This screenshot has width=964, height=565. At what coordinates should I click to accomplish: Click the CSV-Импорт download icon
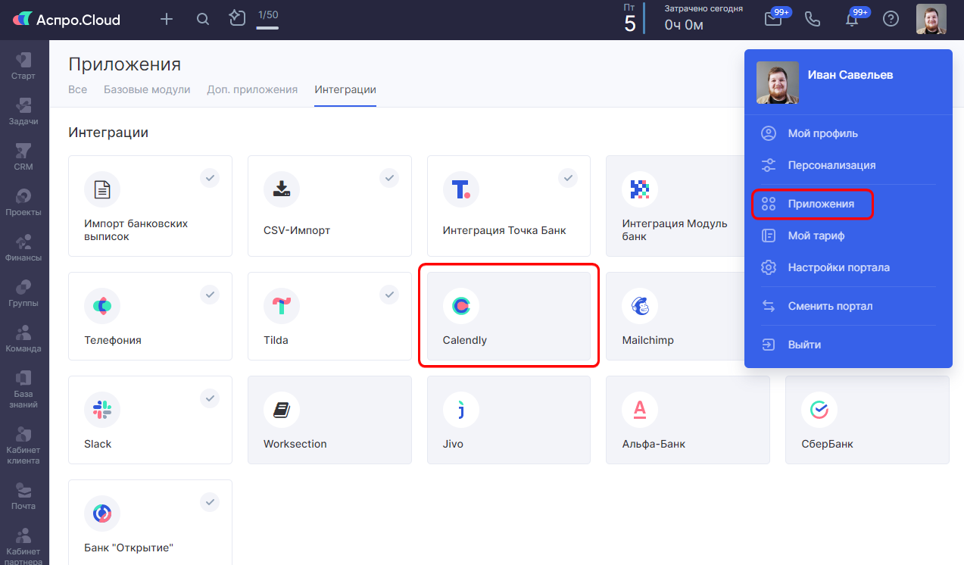pyautogui.click(x=282, y=189)
